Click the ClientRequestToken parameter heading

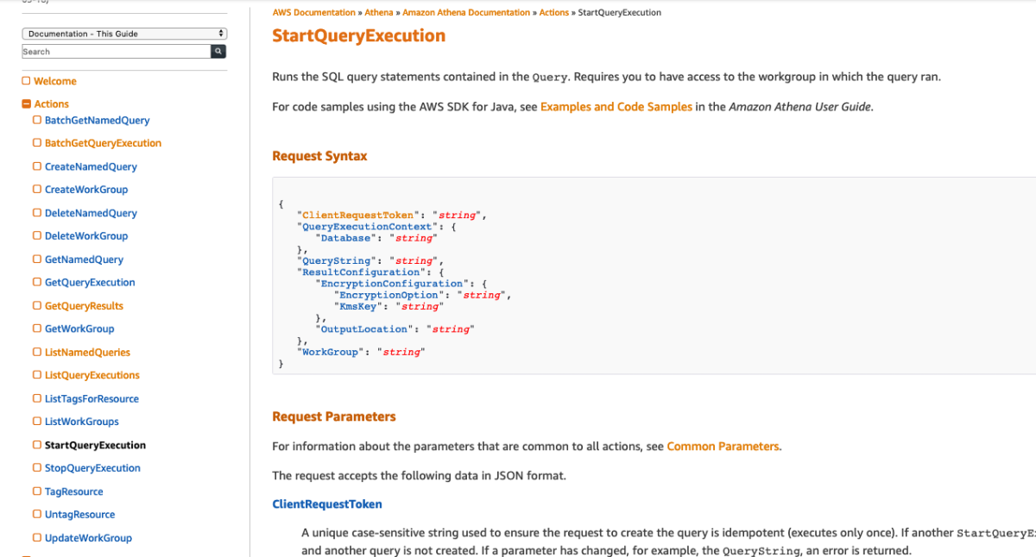[x=327, y=504]
